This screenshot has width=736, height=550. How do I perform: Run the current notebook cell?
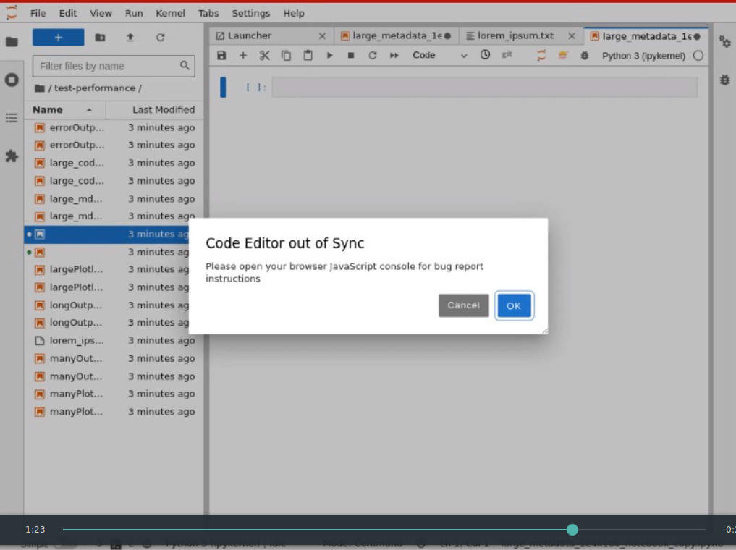point(329,54)
